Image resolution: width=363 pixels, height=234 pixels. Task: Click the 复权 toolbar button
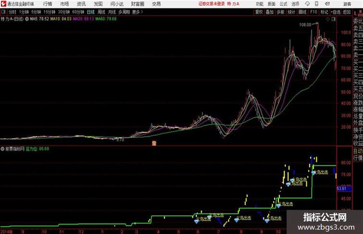[259, 12]
